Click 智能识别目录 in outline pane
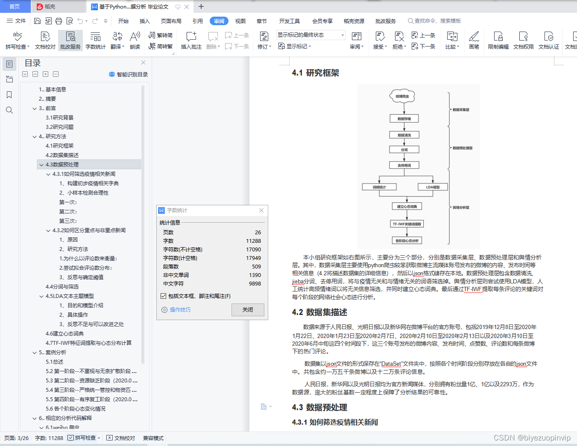Viewport: 577px width, 446px height. [129, 74]
